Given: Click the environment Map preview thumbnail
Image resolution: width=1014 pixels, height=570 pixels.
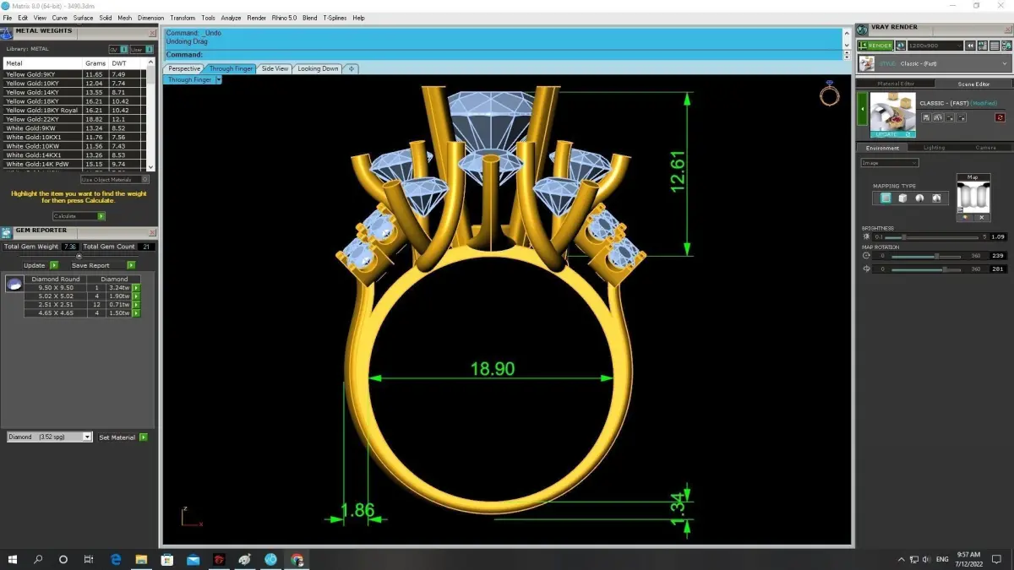Looking at the screenshot, I should pyautogui.click(x=973, y=197).
